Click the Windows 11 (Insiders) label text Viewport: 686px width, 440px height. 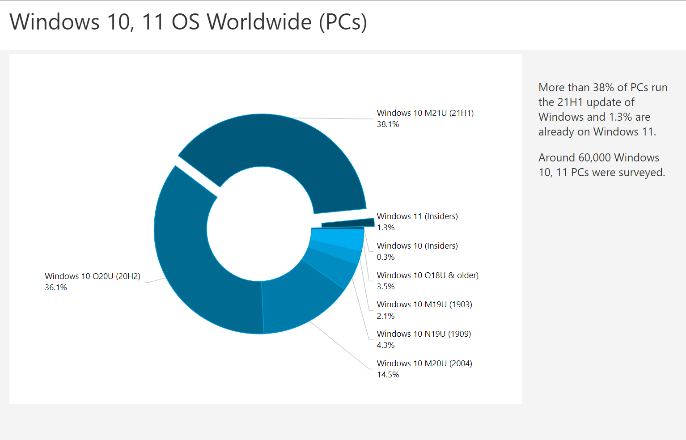417,216
